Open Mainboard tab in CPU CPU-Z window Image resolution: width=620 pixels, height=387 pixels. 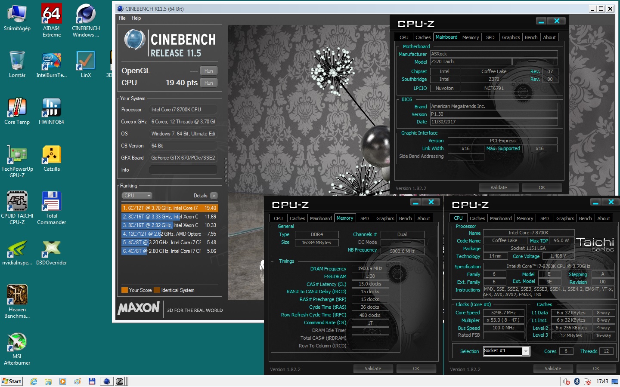pyautogui.click(x=501, y=218)
